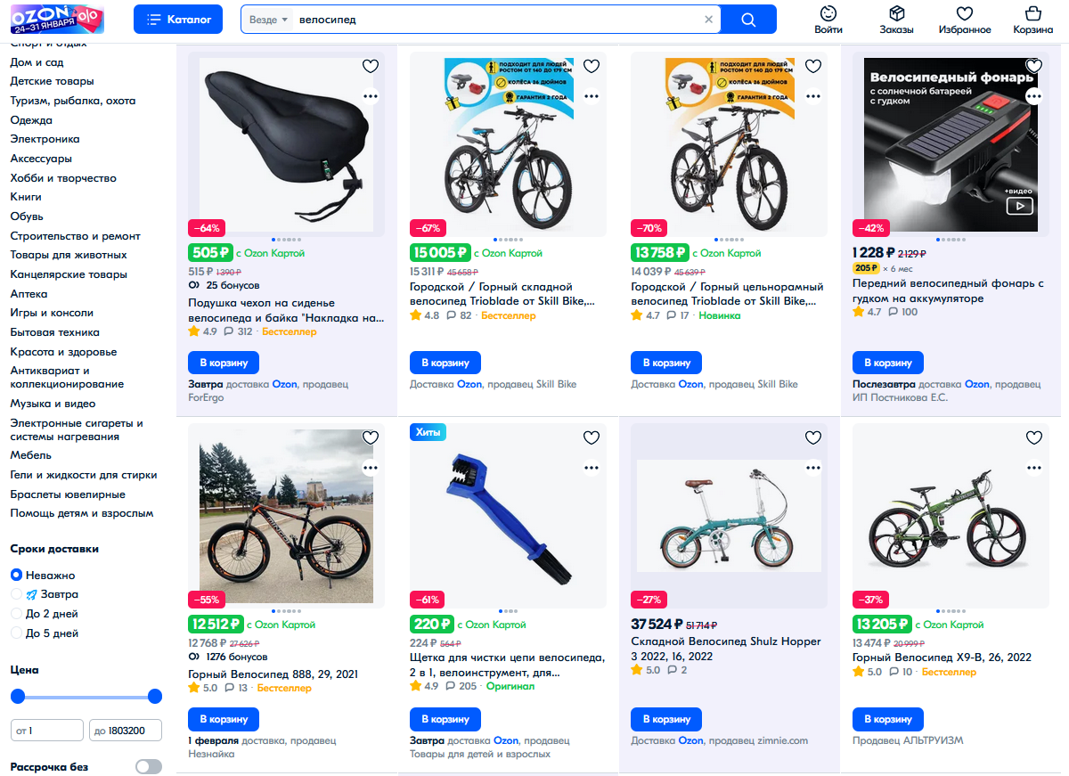1069x776 pixels.
Task: Select the Завтра delivery radio option
Action: 16,594
